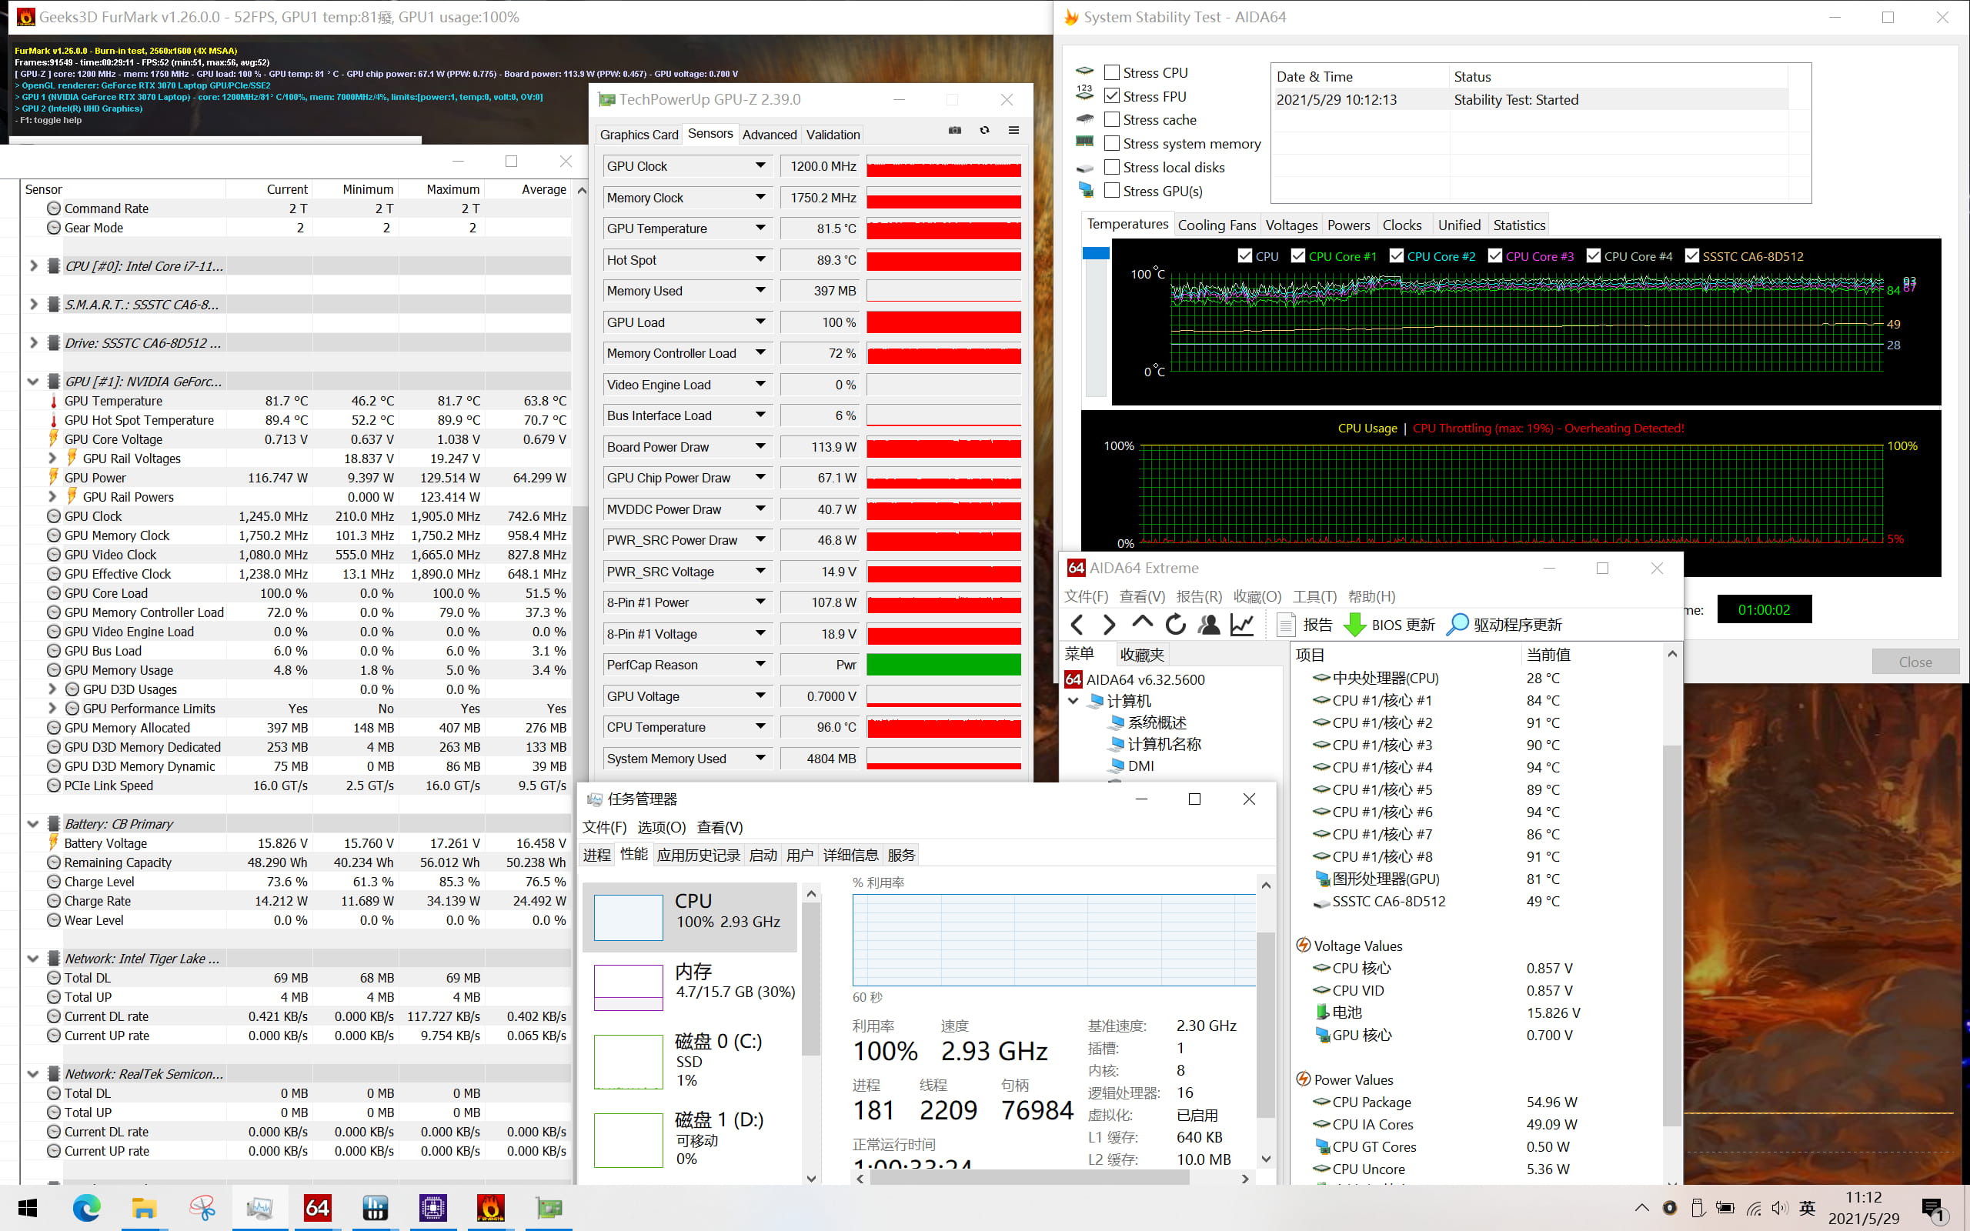Show hidden tray icons chevron

tap(1642, 1208)
